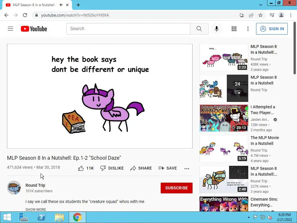The image size is (297, 223).
Task: View site info via lock icon
Action: point(37,15)
